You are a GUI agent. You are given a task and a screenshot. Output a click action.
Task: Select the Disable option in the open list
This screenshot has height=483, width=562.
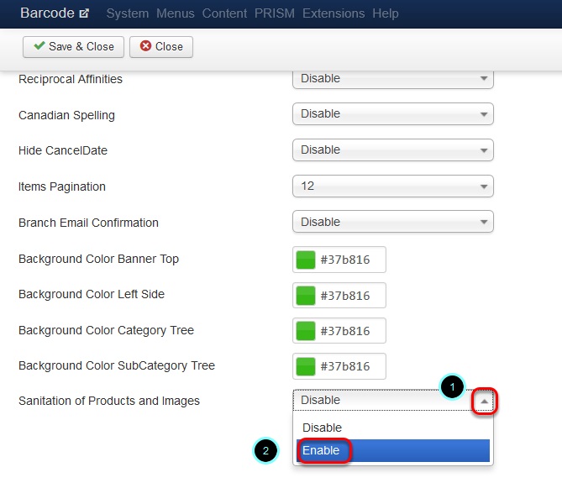click(393, 428)
